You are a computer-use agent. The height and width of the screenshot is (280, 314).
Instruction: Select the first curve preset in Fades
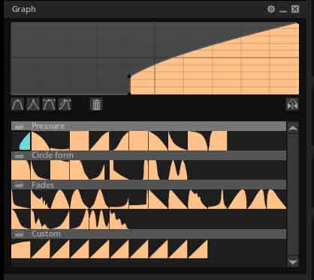click(21, 199)
